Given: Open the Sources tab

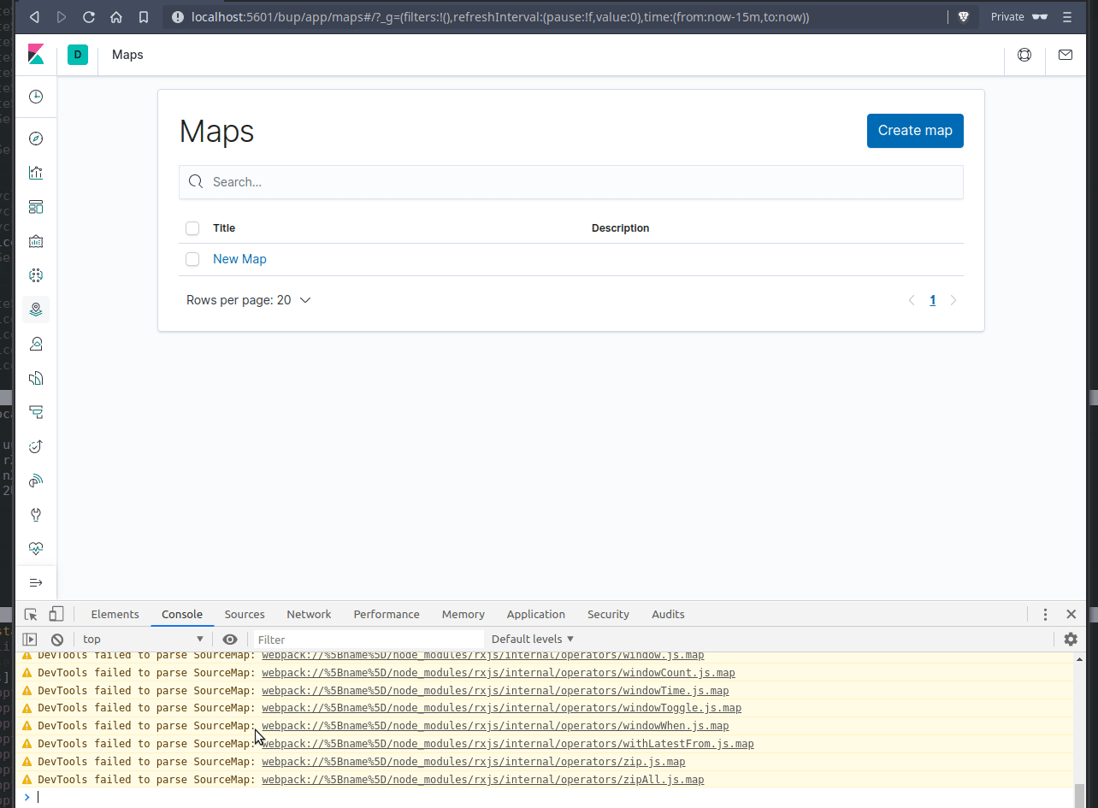Looking at the screenshot, I should (x=245, y=614).
